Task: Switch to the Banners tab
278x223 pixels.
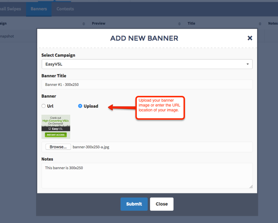Action: coord(39,9)
